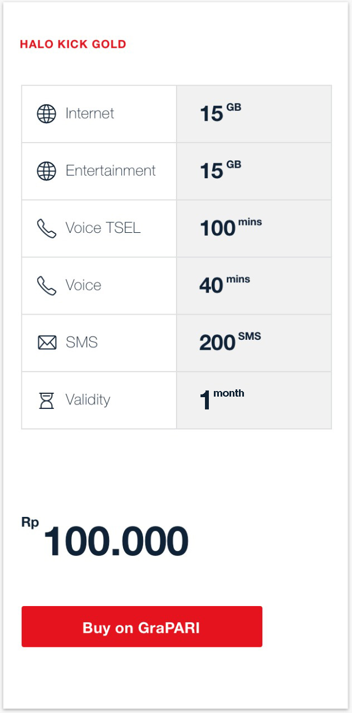Click the hourglass icon beside Validity
Image resolution: width=352 pixels, height=713 pixels.
(47, 400)
